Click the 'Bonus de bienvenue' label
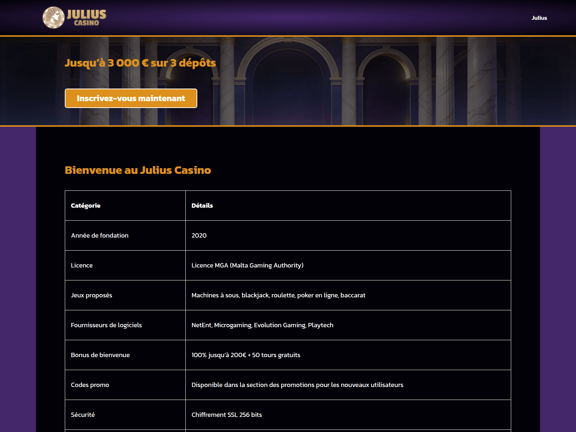The width and height of the screenshot is (576, 432). [100, 355]
